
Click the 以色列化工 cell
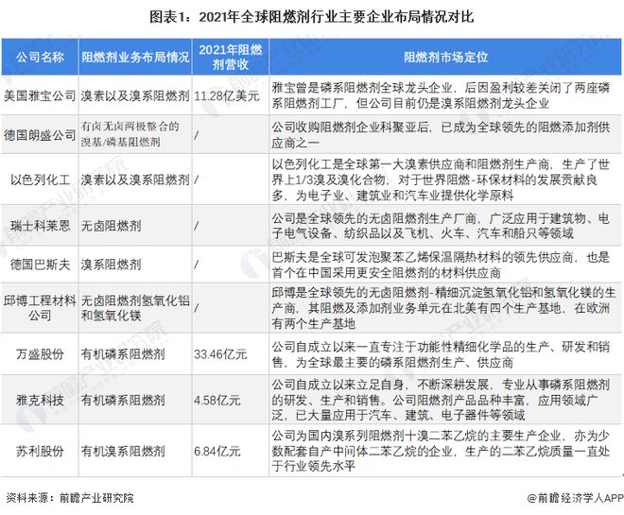coord(40,180)
